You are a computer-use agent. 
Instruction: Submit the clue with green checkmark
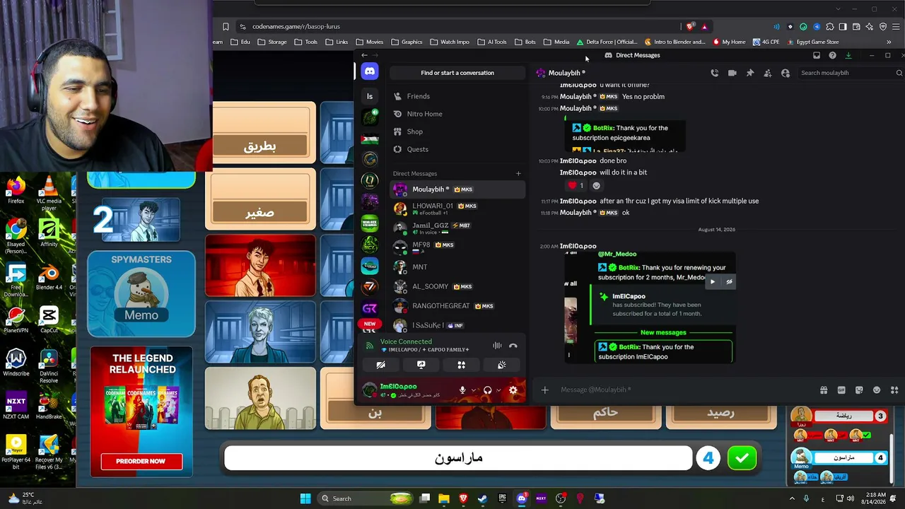(x=742, y=458)
